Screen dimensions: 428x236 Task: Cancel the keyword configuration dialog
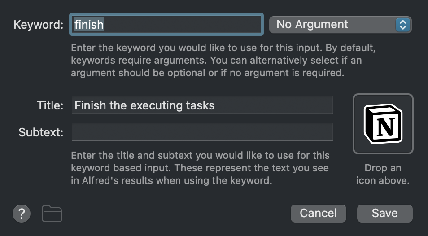pyautogui.click(x=318, y=214)
